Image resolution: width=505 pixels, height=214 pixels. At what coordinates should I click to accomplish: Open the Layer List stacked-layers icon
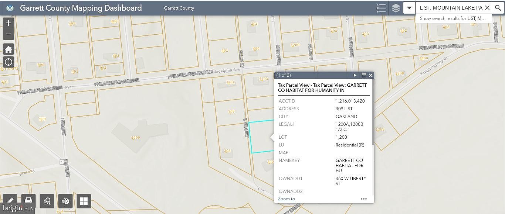(x=396, y=8)
